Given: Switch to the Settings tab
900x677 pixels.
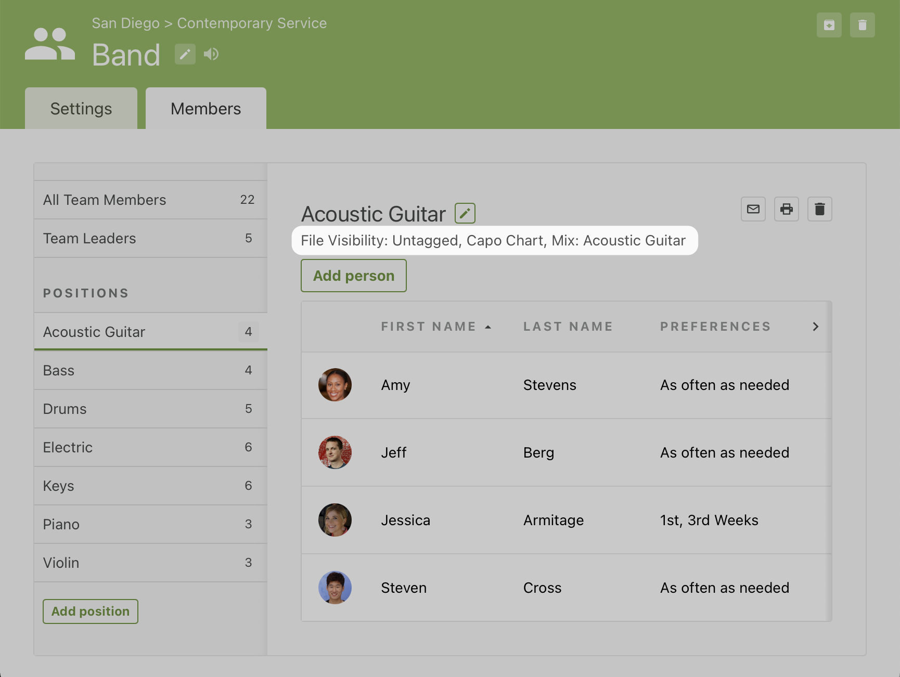Looking at the screenshot, I should tap(81, 109).
